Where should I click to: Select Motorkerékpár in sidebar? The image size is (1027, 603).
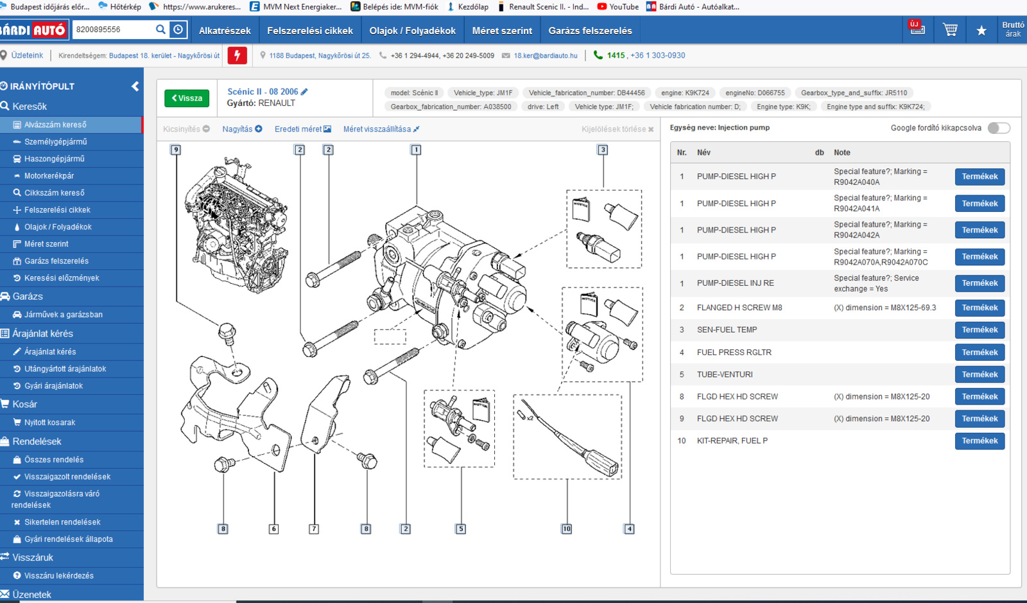pyautogui.click(x=71, y=176)
